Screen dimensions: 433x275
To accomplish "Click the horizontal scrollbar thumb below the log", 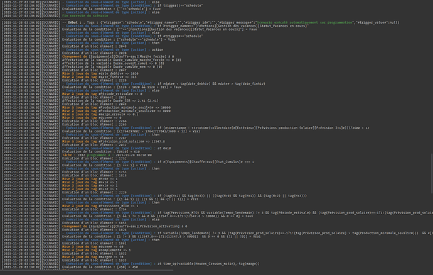I will pyautogui.click(x=87, y=271).
